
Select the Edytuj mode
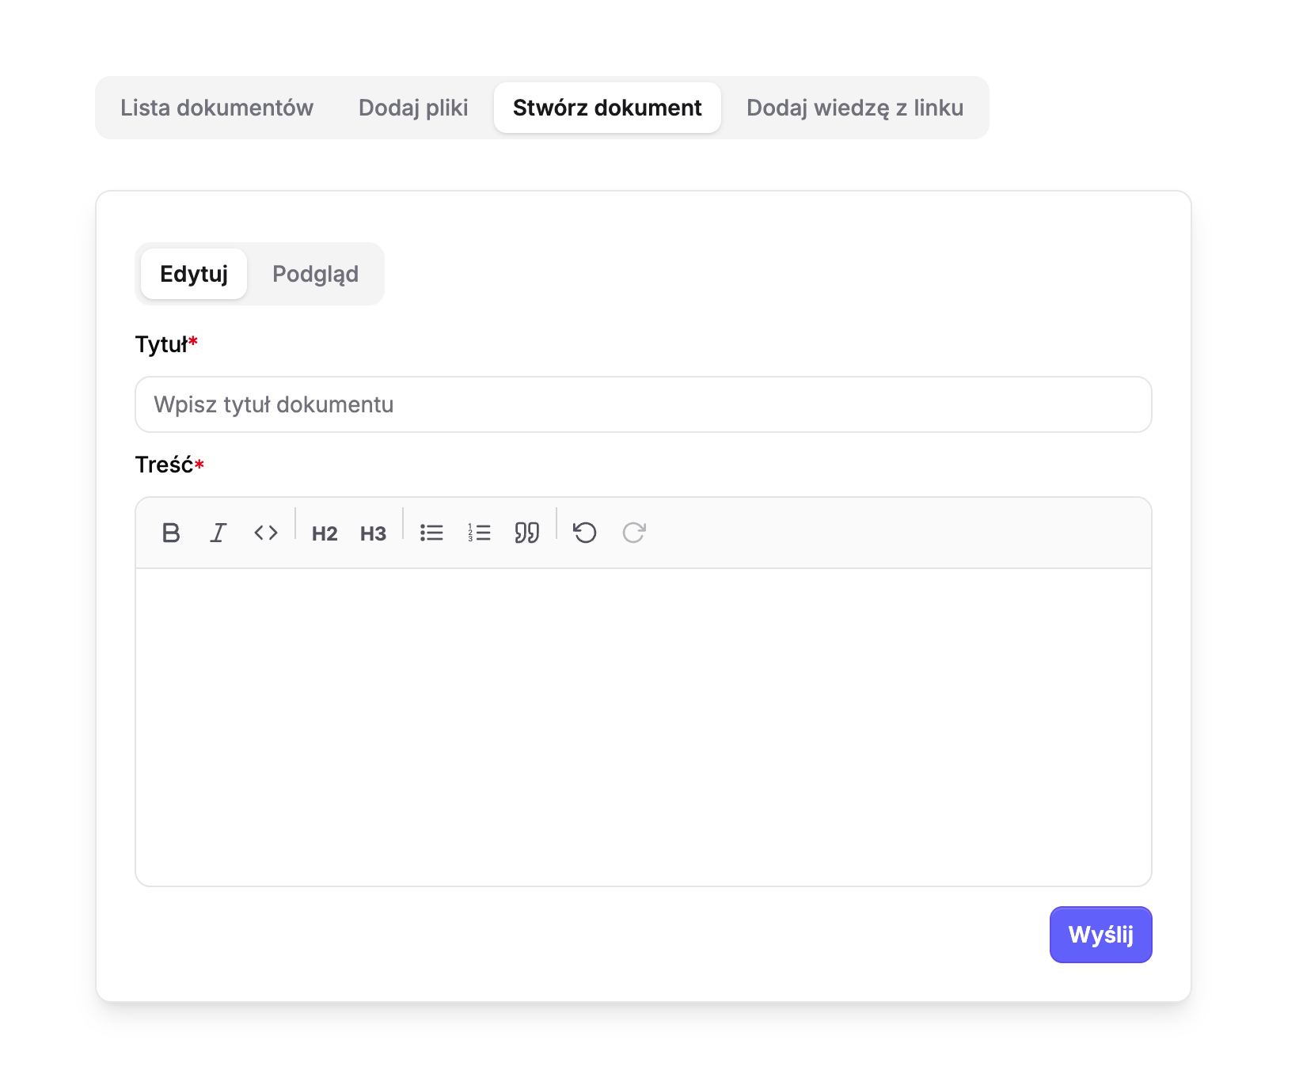click(x=194, y=274)
